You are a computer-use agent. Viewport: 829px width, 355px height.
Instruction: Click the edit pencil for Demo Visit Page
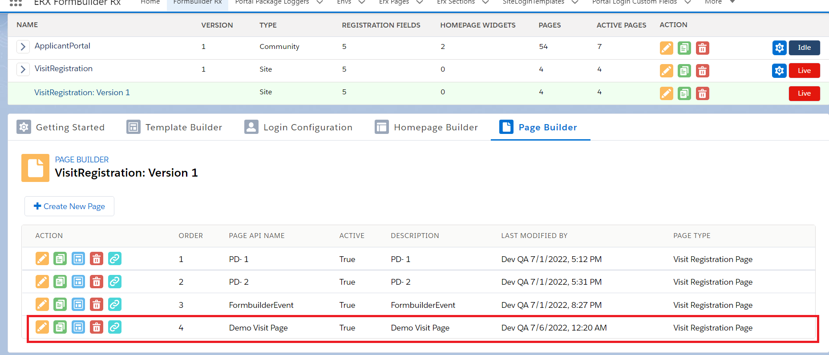pyautogui.click(x=42, y=327)
